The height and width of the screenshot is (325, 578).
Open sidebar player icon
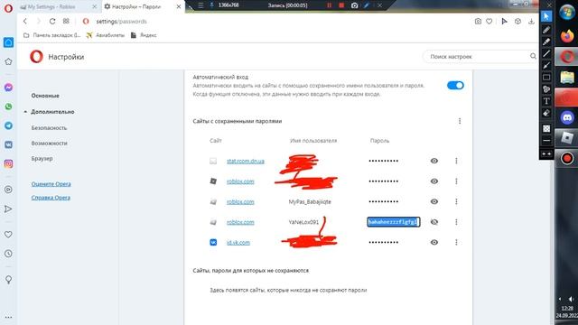(8, 190)
